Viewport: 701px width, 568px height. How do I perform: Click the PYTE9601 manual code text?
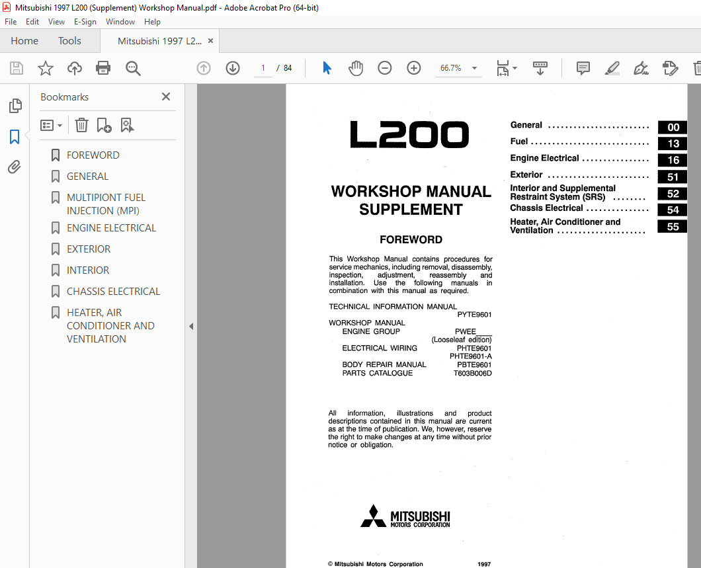[x=474, y=315]
